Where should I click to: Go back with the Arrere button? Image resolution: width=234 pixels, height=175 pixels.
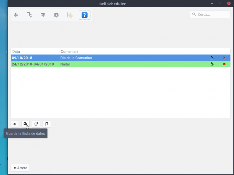pyautogui.click(x=20, y=168)
